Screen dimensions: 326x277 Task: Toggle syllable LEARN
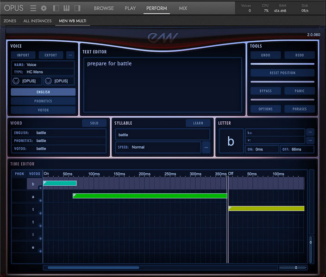pos(198,123)
